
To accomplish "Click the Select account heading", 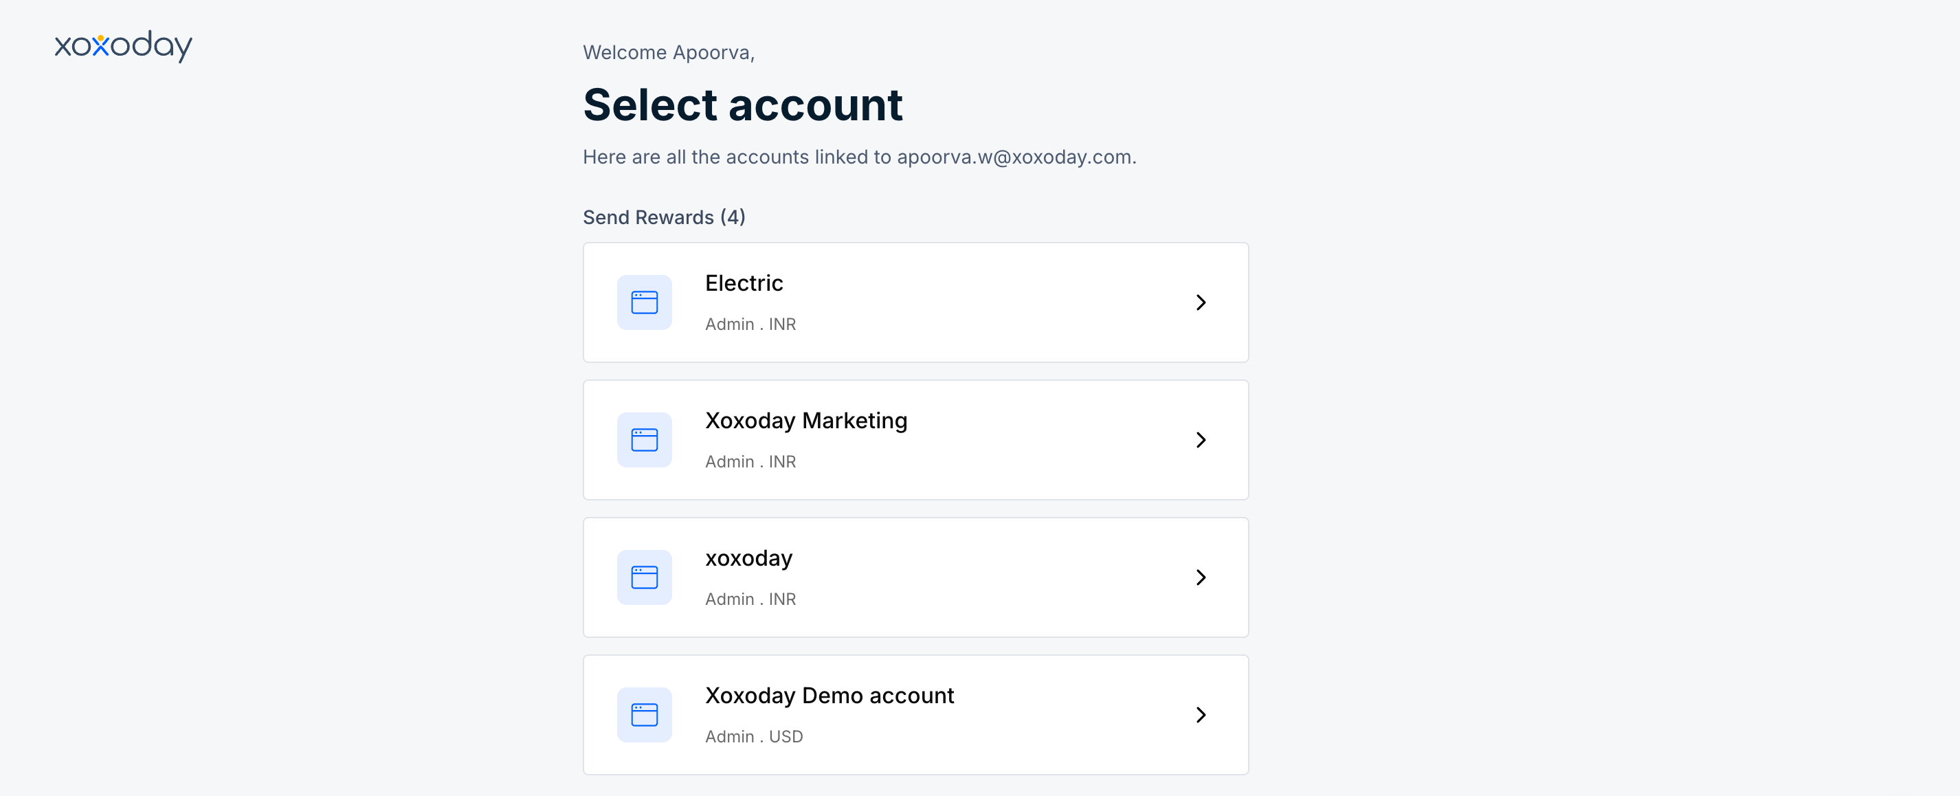I will point(743,104).
